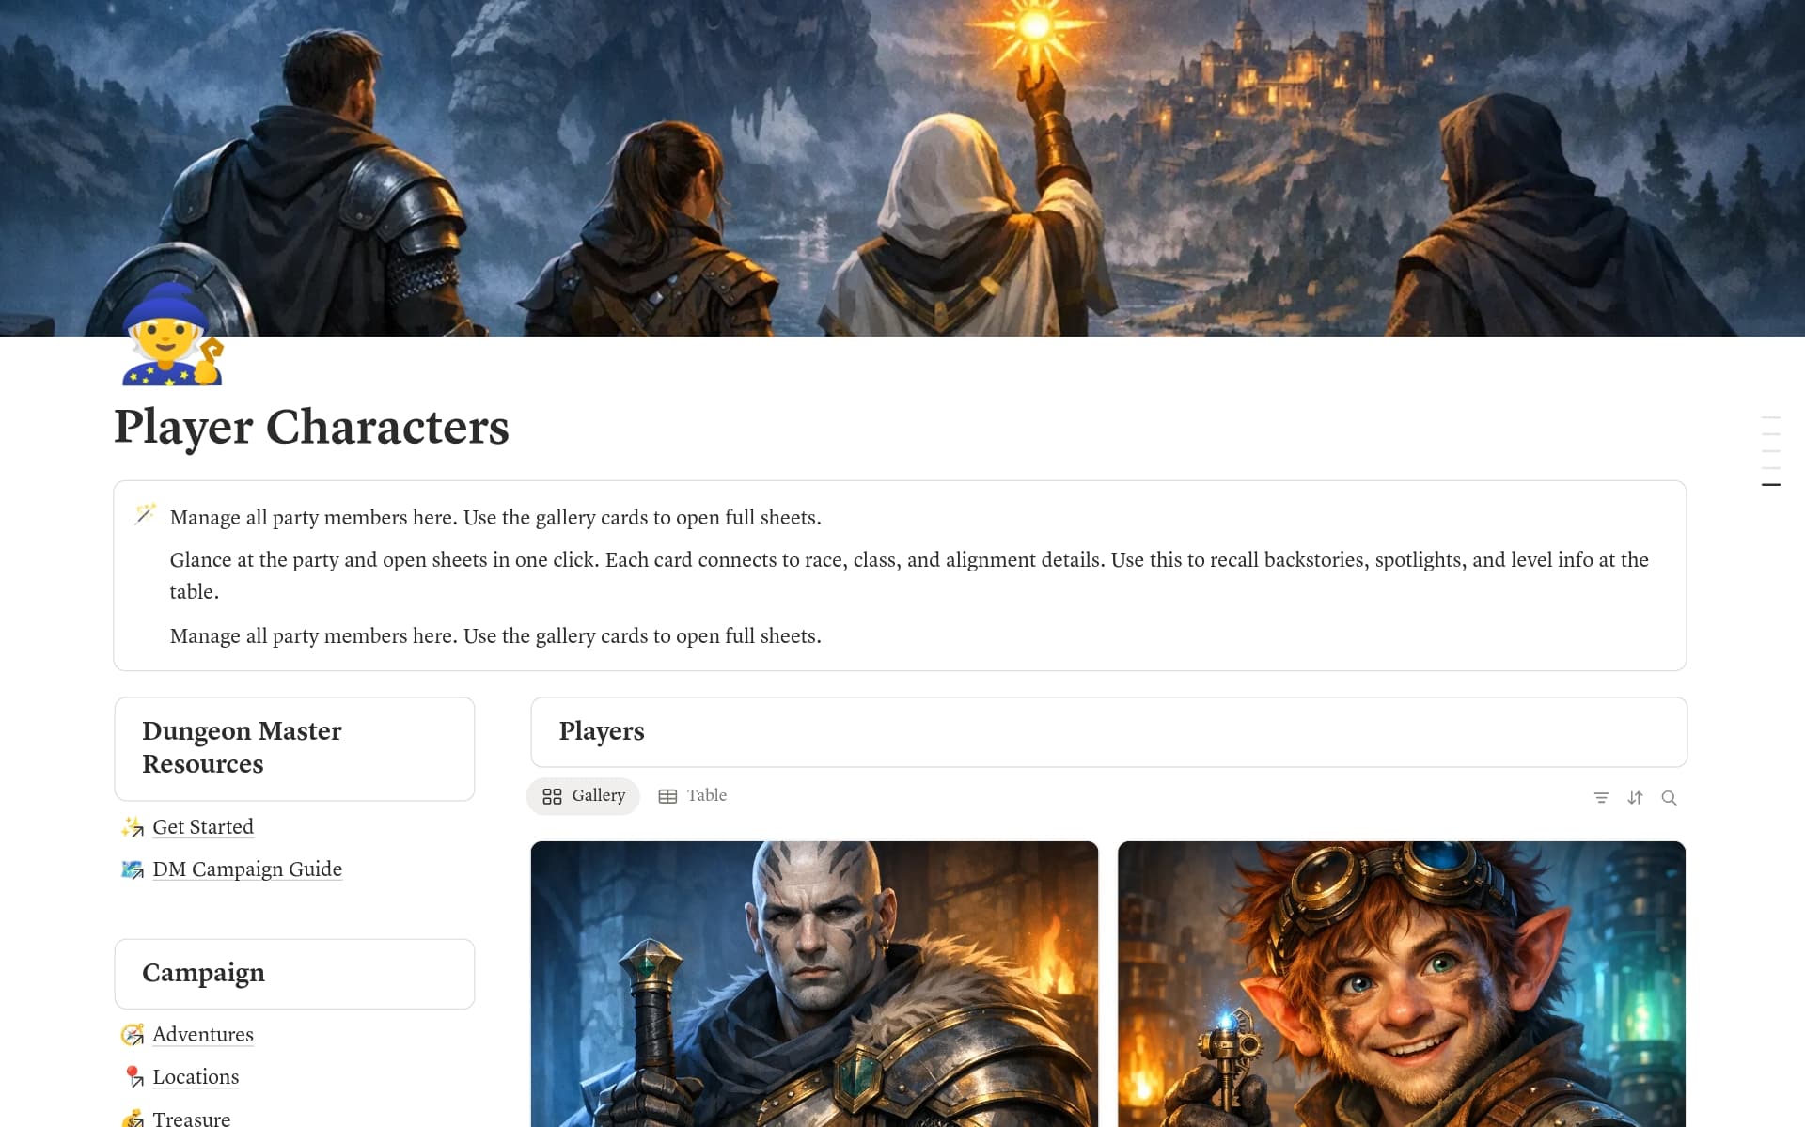Click the compass icon beside Adventures
Screen dimensions: 1805x1127
(x=133, y=1035)
